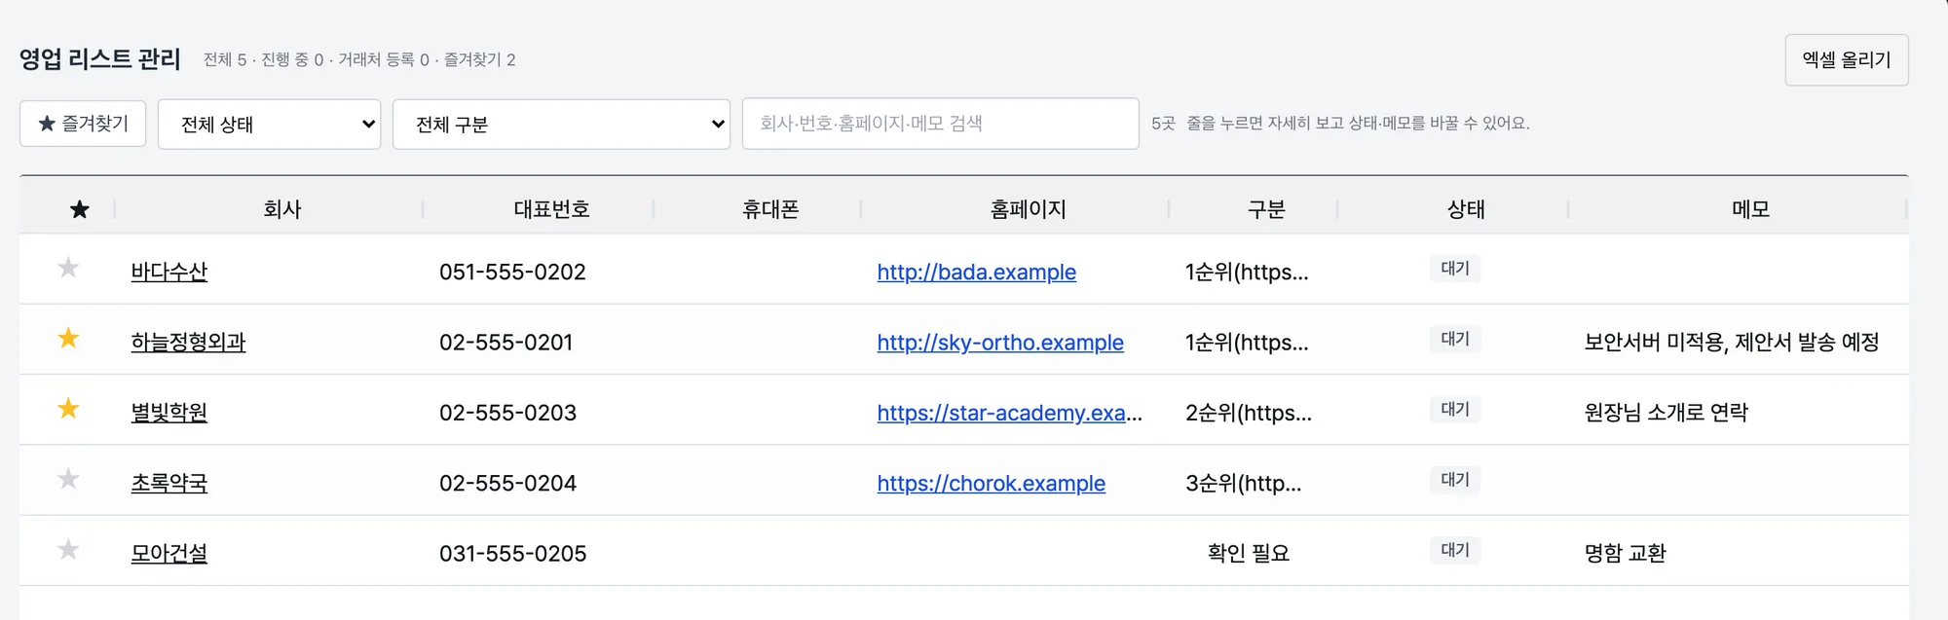The image size is (1948, 620).
Task: Toggle the 즐겨찾기 filter button
Action: point(83,124)
